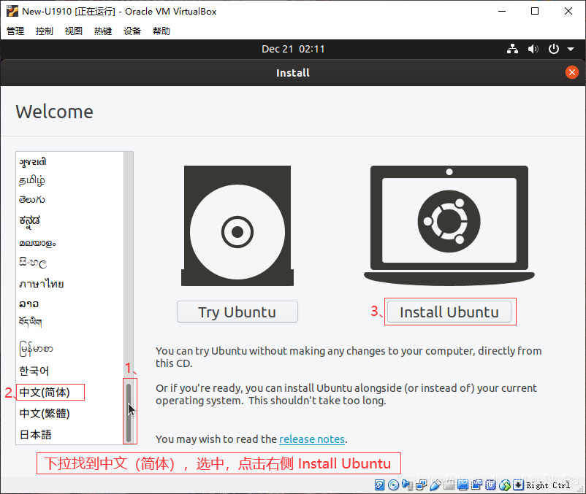The height and width of the screenshot is (494, 586).
Task: Open the release notes link
Action: [312, 439]
